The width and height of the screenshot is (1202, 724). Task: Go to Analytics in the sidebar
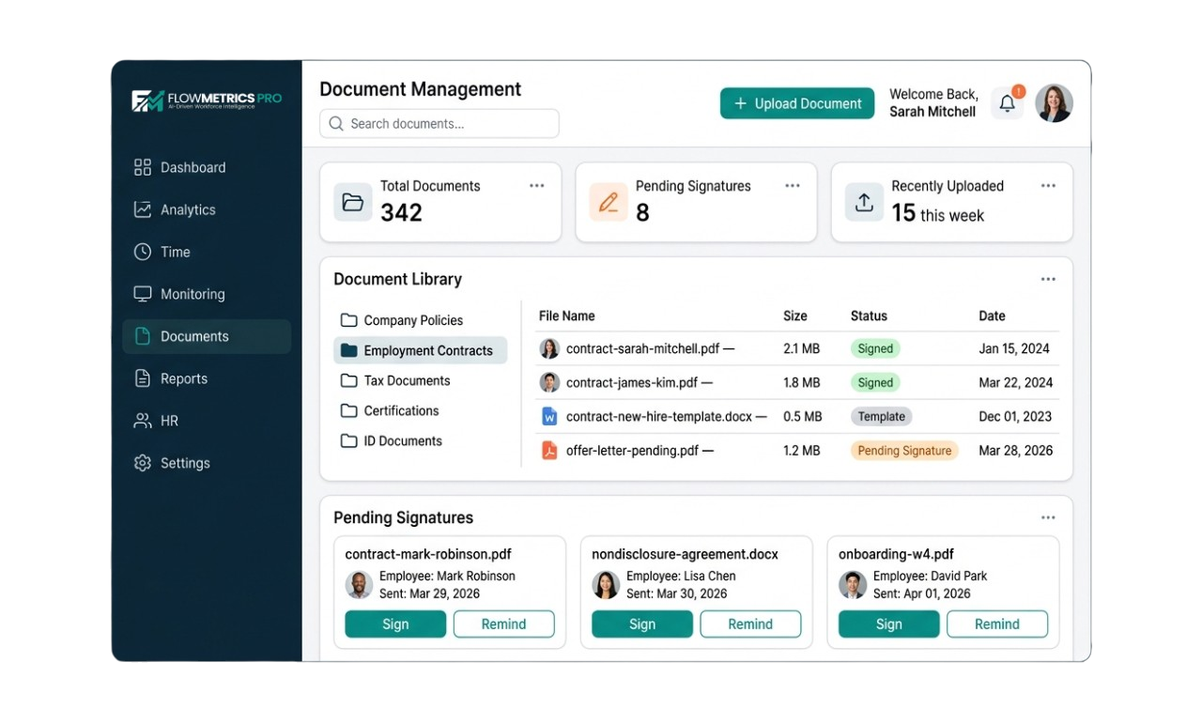click(x=188, y=209)
